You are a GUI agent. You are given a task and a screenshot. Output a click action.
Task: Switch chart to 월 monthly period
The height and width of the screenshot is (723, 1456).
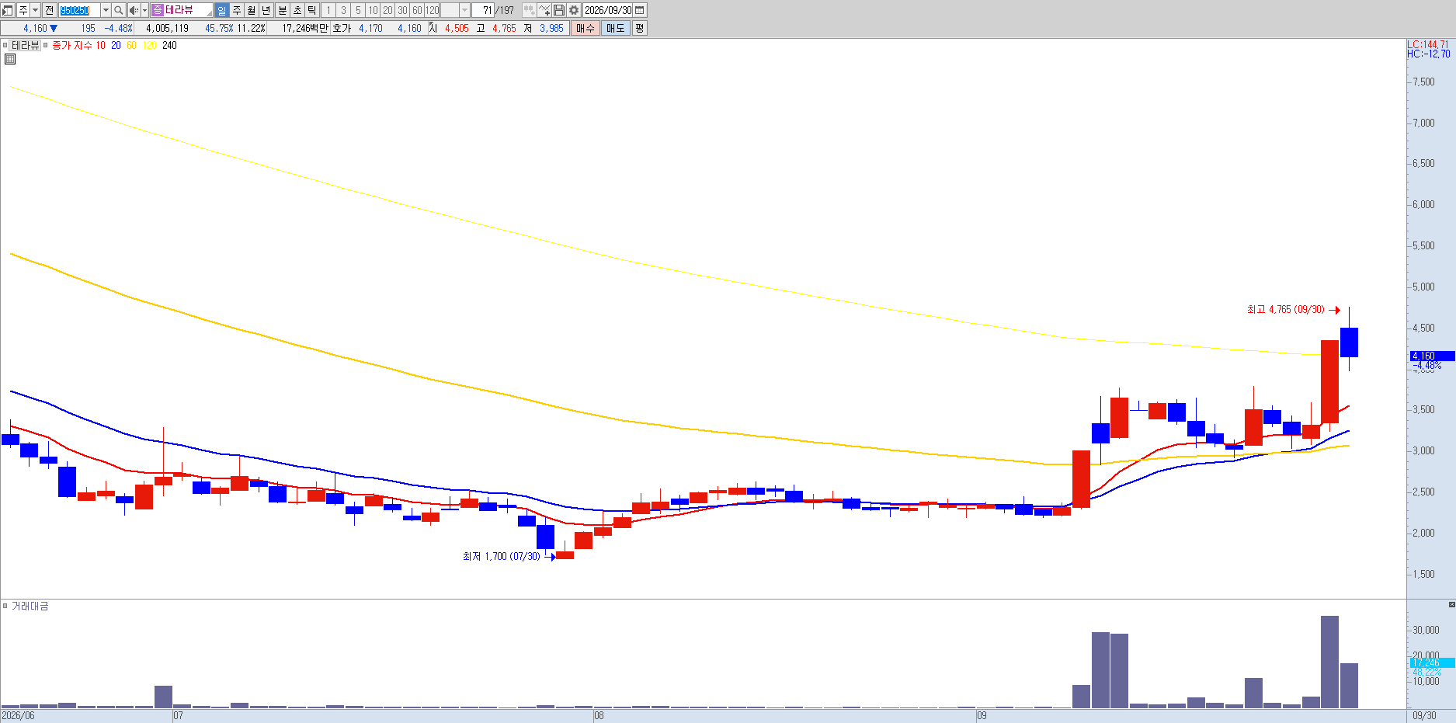(x=252, y=10)
